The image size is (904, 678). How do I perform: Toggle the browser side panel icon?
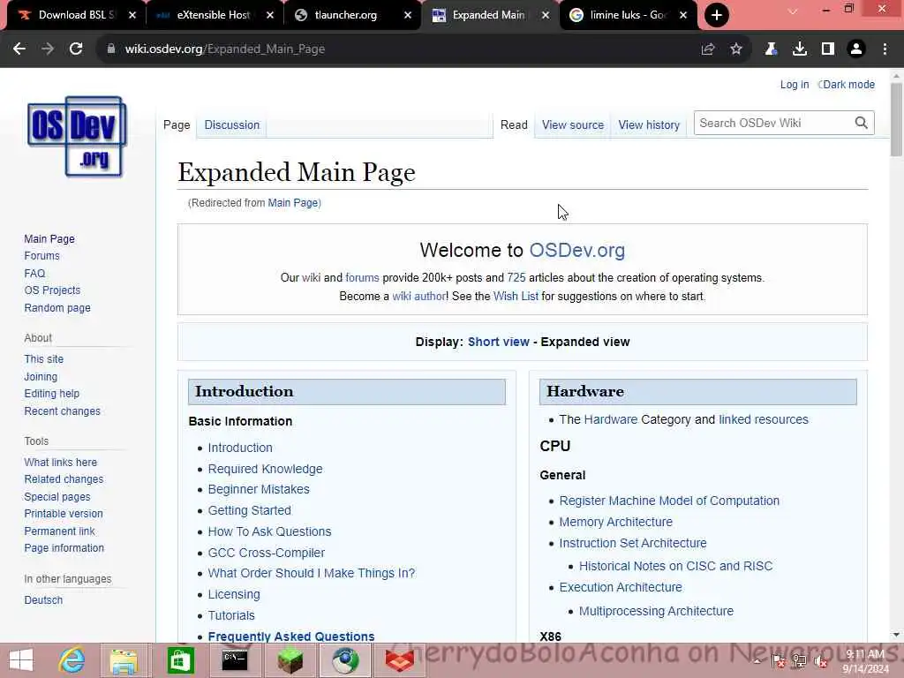click(828, 49)
